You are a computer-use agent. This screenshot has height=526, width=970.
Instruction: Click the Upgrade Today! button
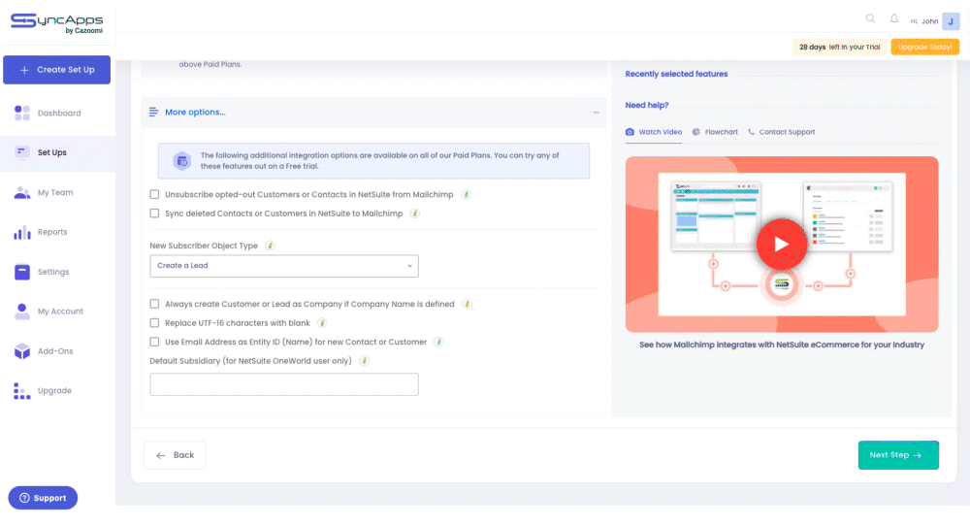pos(924,47)
